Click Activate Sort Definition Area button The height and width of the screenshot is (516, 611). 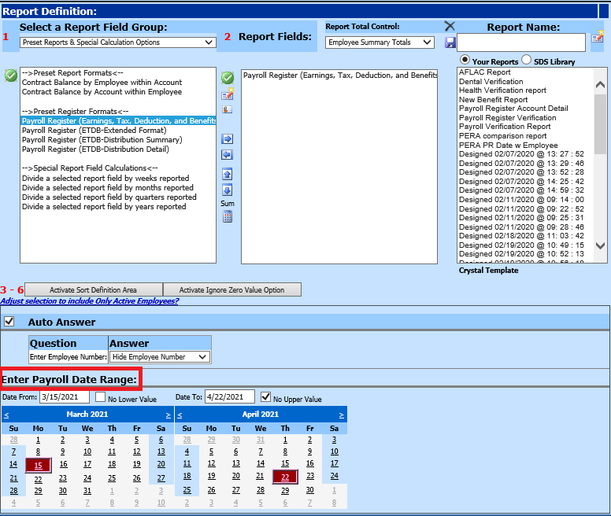pyautogui.click(x=93, y=289)
